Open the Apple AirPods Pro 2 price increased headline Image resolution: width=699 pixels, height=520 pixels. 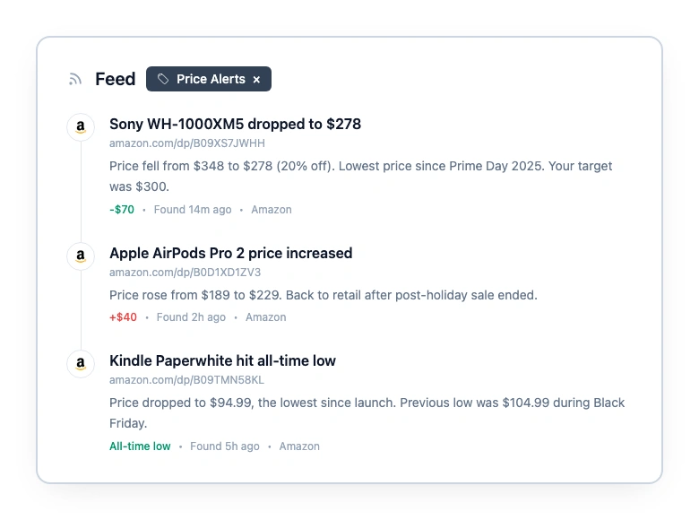tap(230, 254)
